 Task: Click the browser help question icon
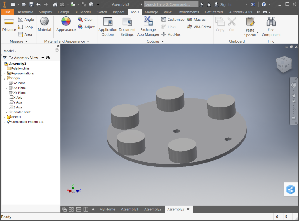(57, 50)
